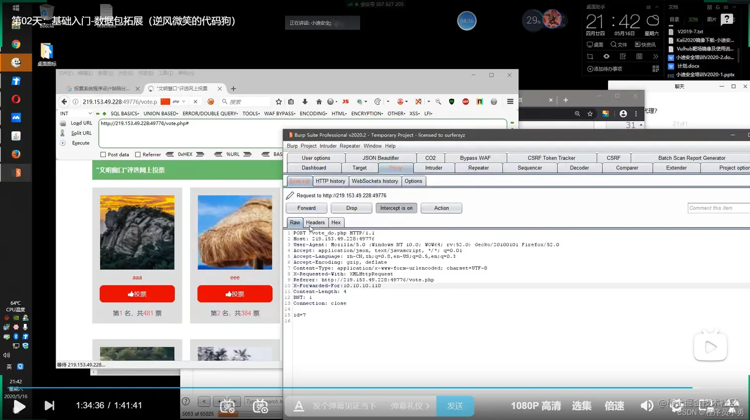The image size is (750, 420).
Task: Click HackBar Split URL icon
Action: click(x=63, y=133)
